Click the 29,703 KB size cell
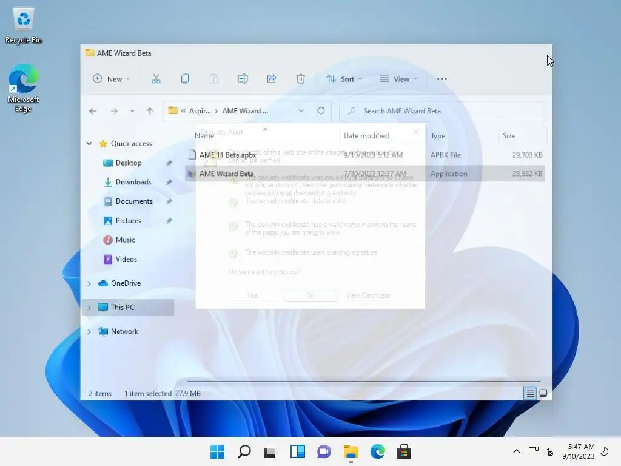 point(527,155)
